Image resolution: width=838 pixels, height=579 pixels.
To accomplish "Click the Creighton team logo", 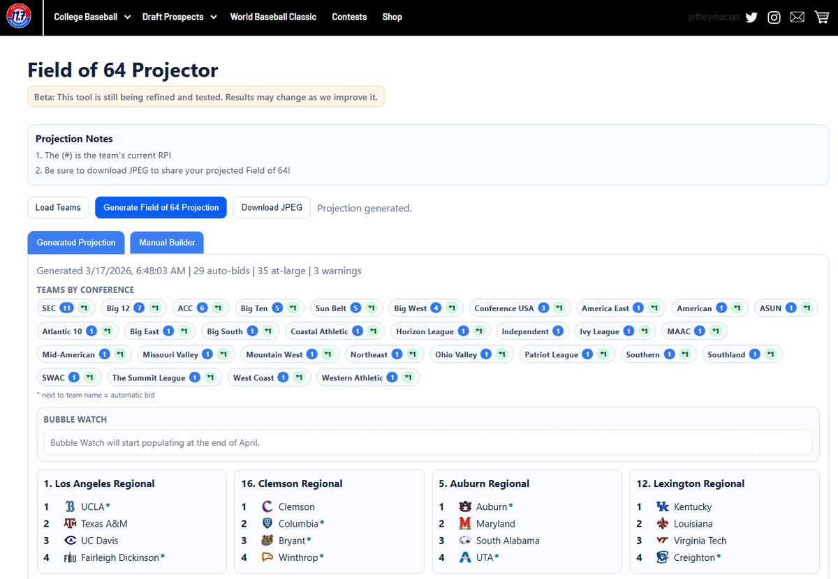I will click(663, 557).
